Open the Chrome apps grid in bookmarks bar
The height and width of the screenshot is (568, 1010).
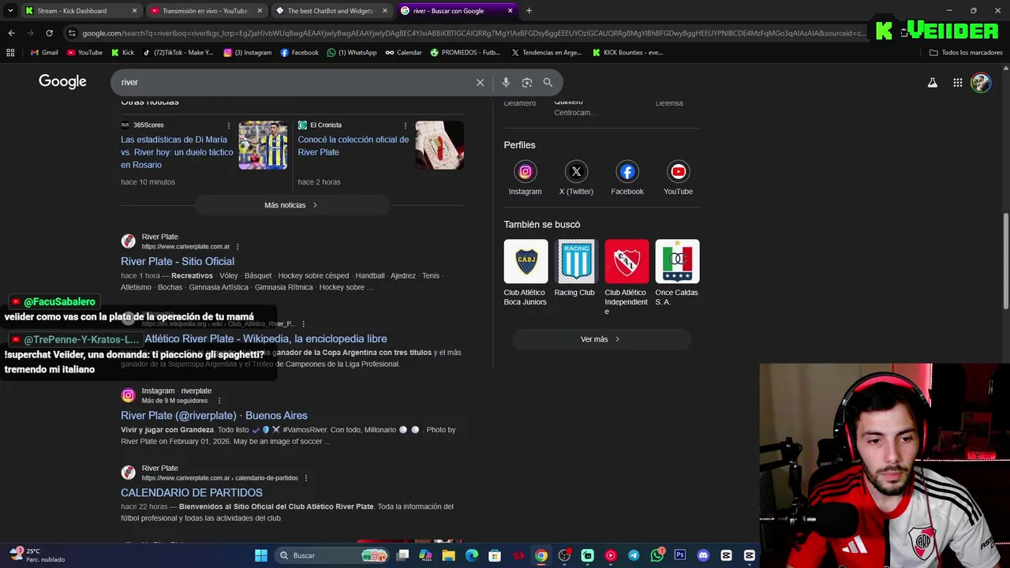[x=10, y=52]
